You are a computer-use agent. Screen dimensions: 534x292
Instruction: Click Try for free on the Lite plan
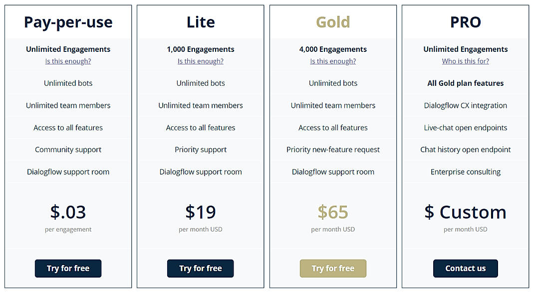point(200,269)
